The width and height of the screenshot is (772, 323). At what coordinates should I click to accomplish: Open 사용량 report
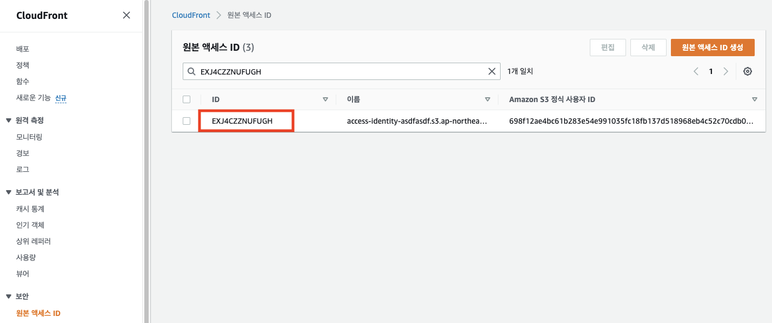tap(26, 257)
